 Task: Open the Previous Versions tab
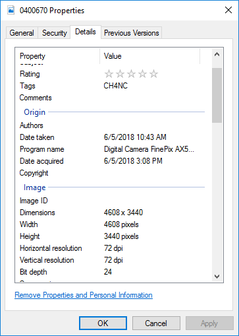(131, 33)
